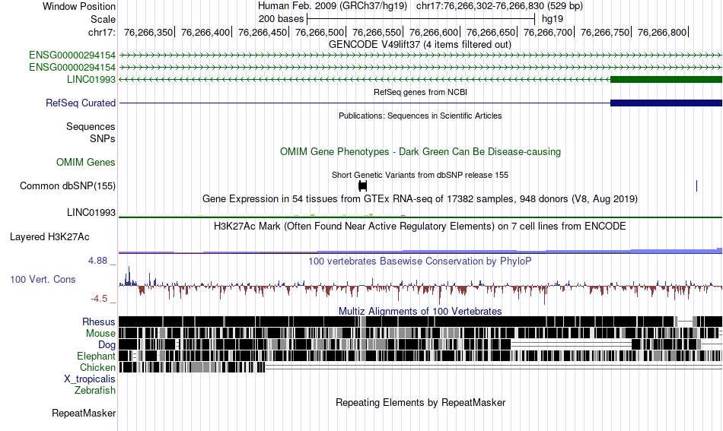Click the Window Position label
Image resolution: width=723 pixels, height=431 pixels.
click(x=79, y=6)
